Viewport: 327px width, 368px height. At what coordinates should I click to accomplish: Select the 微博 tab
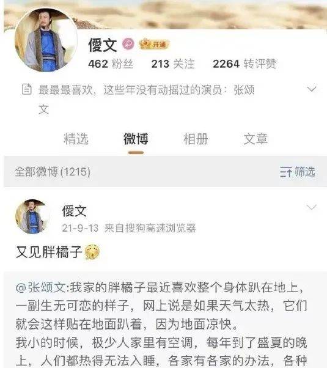(x=136, y=139)
